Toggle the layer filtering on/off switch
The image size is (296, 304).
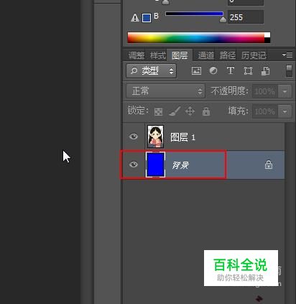(x=289, y=70)
